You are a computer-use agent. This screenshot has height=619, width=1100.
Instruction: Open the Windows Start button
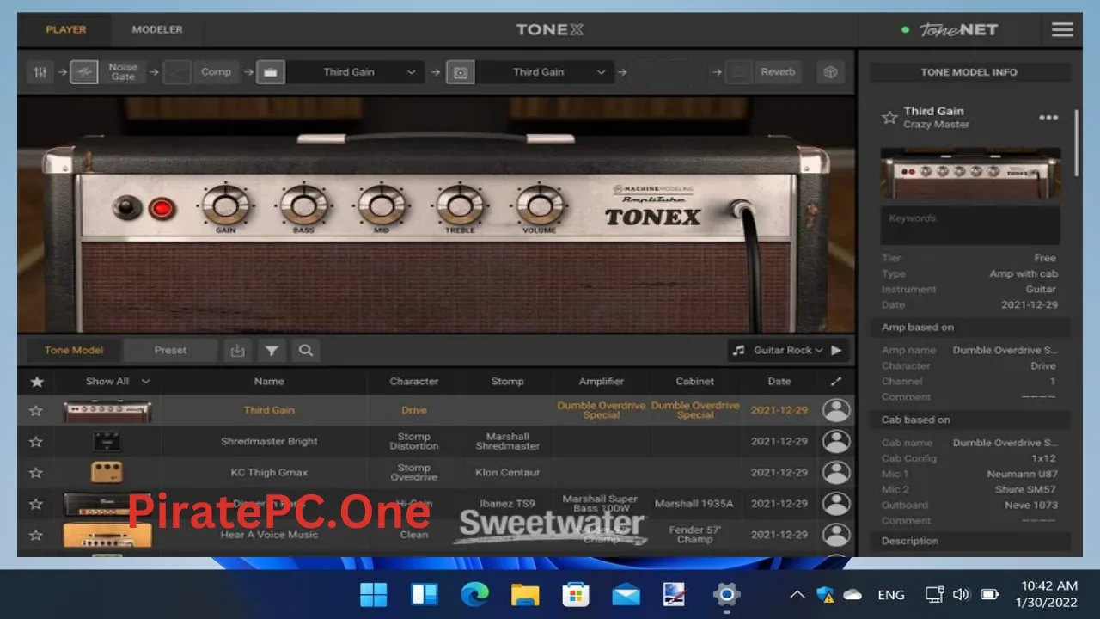373,594
